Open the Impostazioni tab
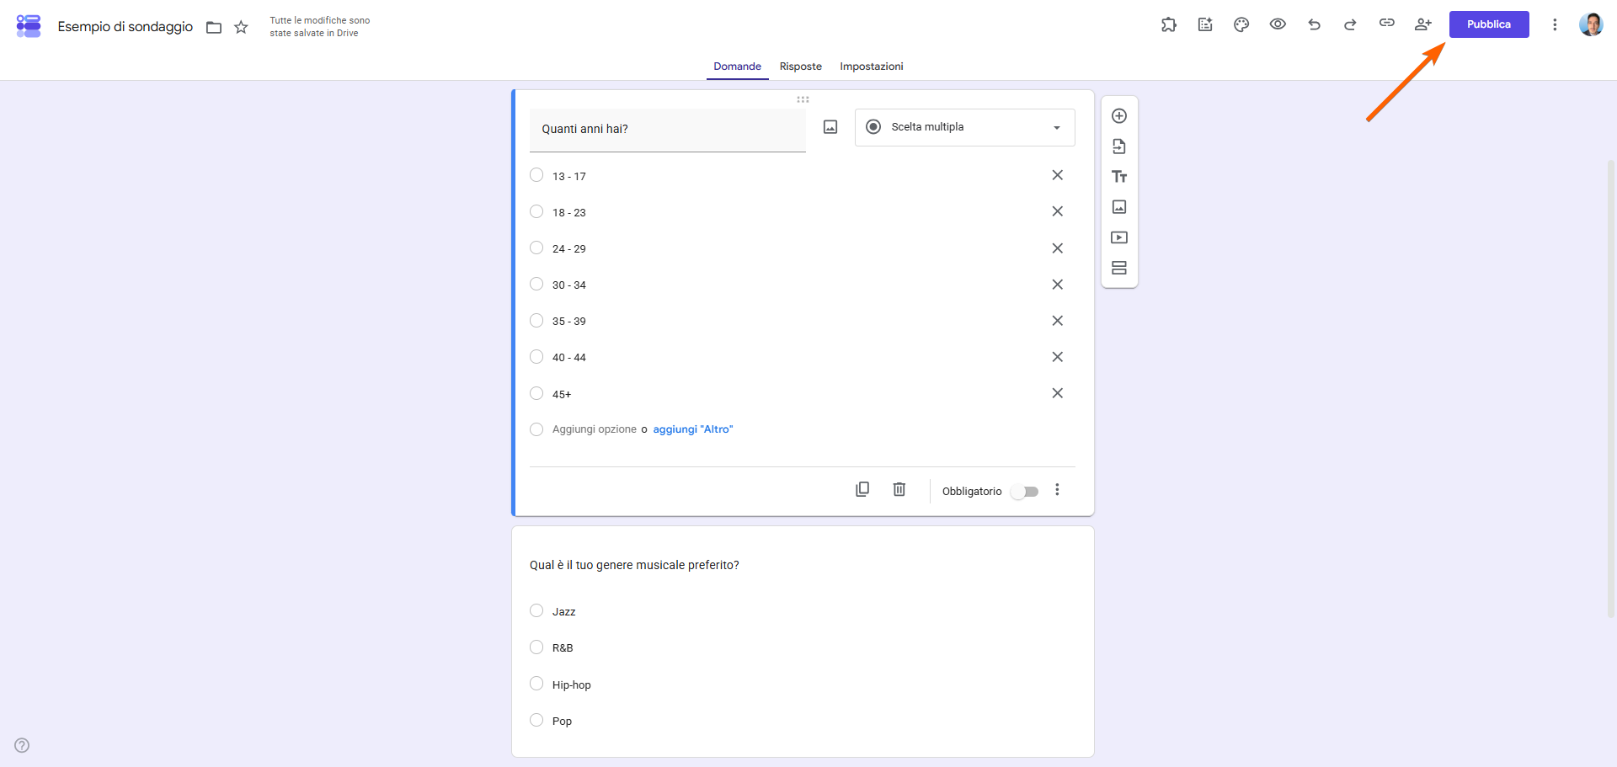This screenshot has height=767, width=1617. (872, 67)
